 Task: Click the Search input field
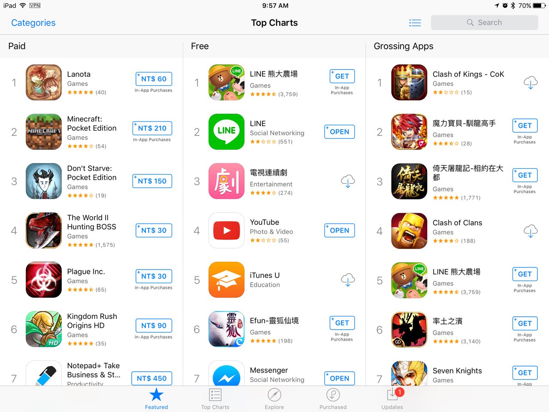pyautogui.click(x=484, y=23)
